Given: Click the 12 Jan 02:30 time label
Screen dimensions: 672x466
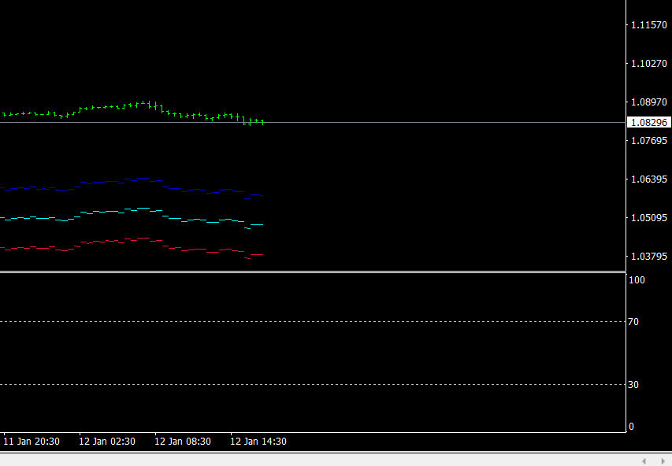Looking at the screenshot, I should [x=107, y=442].
